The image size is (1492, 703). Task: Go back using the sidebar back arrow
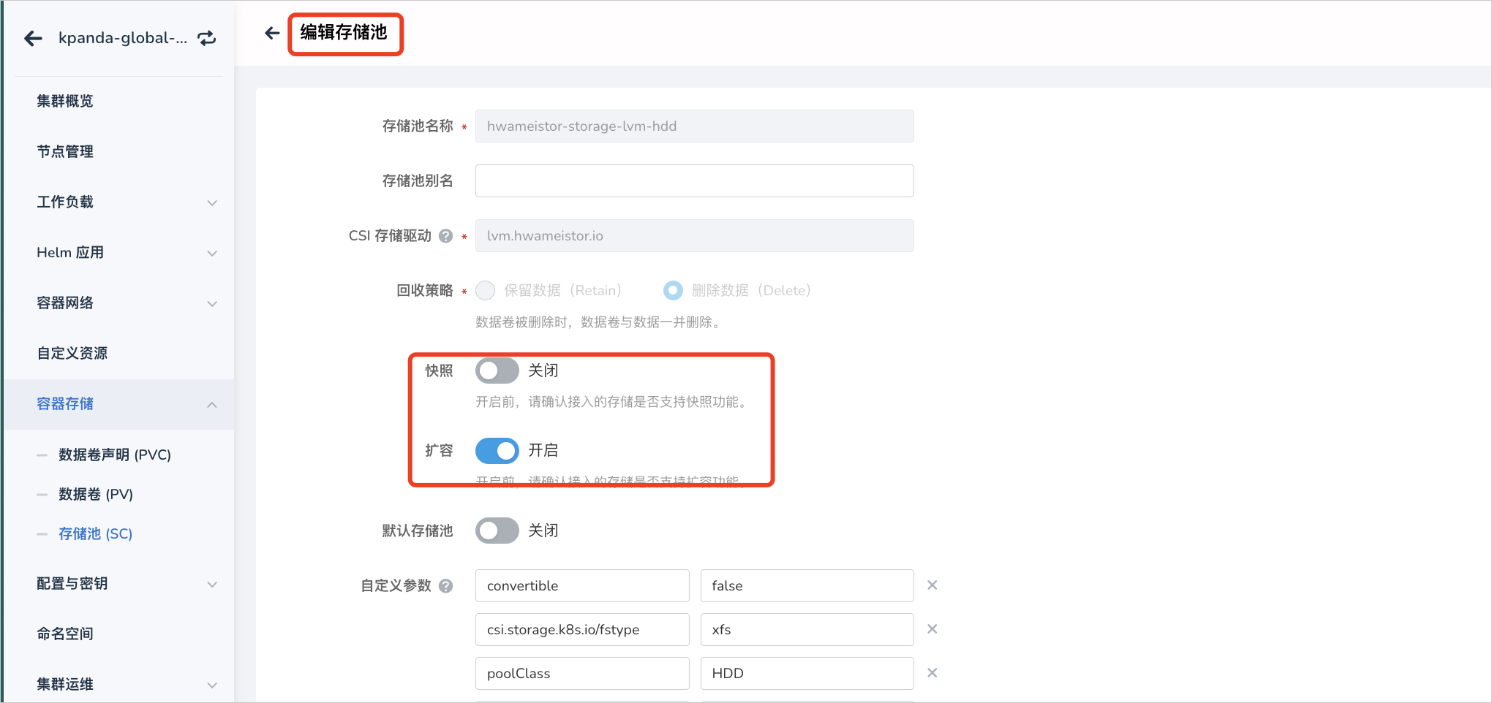33,38
